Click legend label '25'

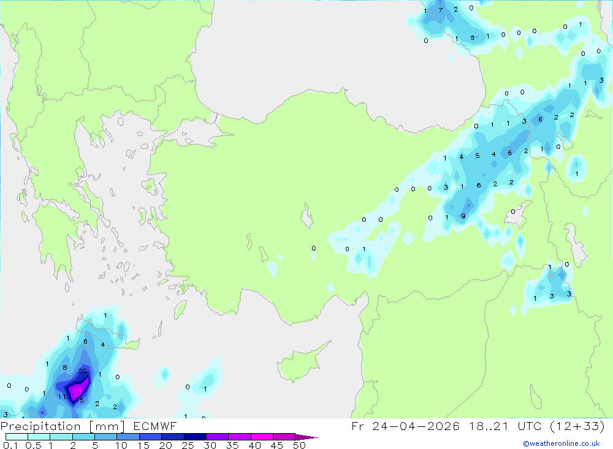(x=188, y=445)
